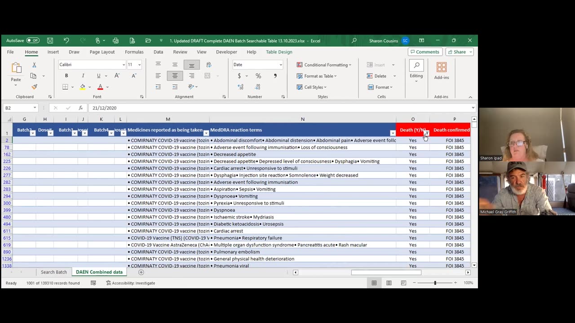Screen dimensions: 575x323
Task: Click the Decrease Decimal icon
Action: point(258,87)
